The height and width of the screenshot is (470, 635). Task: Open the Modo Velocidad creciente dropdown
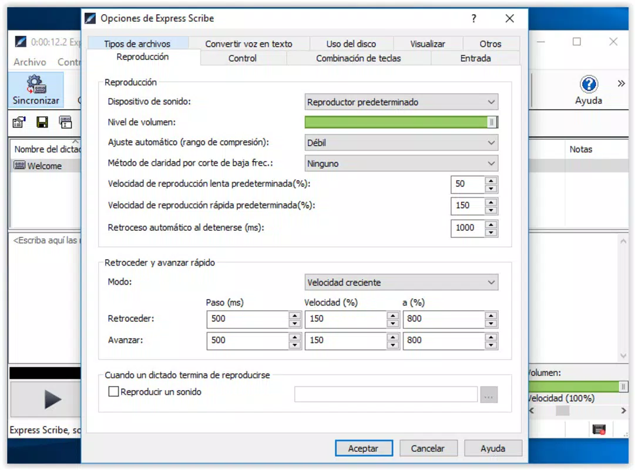[401, 283]
